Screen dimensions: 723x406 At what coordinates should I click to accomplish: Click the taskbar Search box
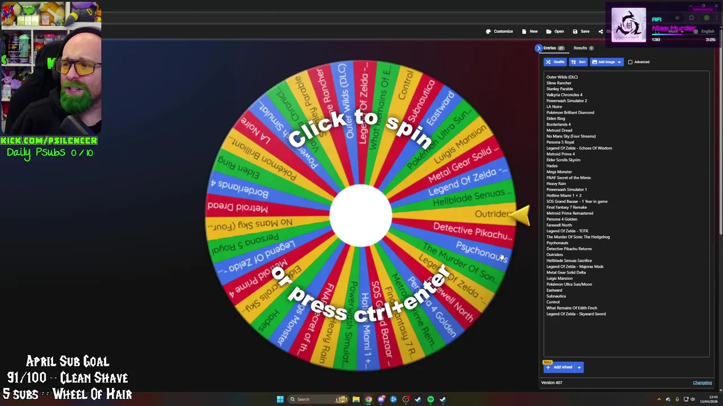coord(317,399)
